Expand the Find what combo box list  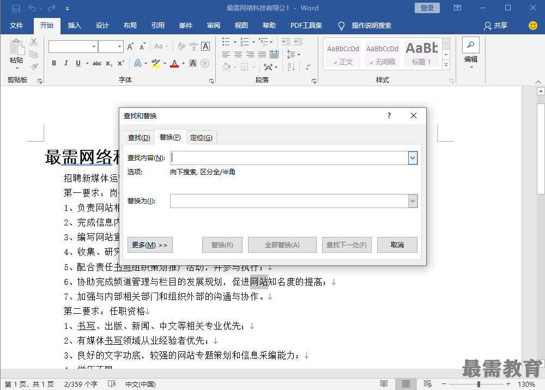tap(413, 158)
